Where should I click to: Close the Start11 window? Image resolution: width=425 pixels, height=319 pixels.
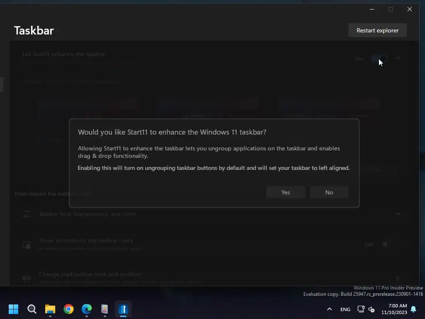[410, 9]
